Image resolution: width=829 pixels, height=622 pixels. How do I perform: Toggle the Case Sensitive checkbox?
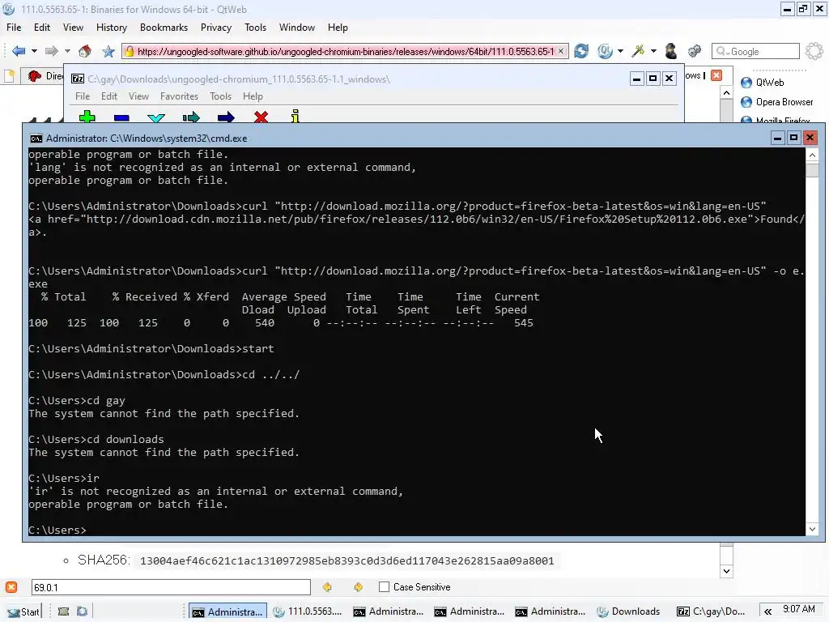(x=385, y=587)
